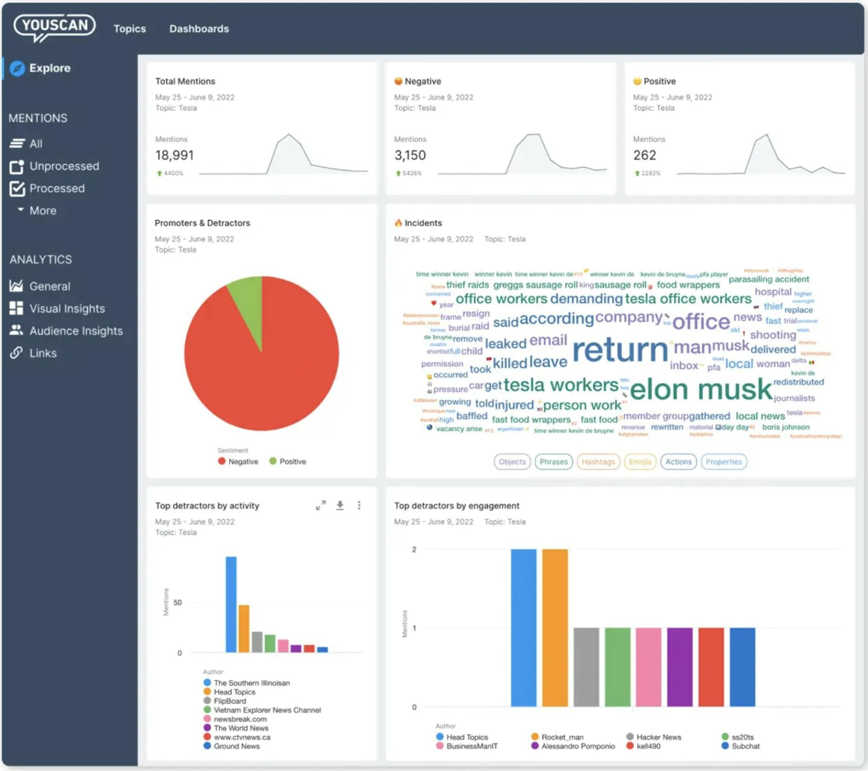
Task: Select the Explore compass icon
Action: tap(17, 68)
